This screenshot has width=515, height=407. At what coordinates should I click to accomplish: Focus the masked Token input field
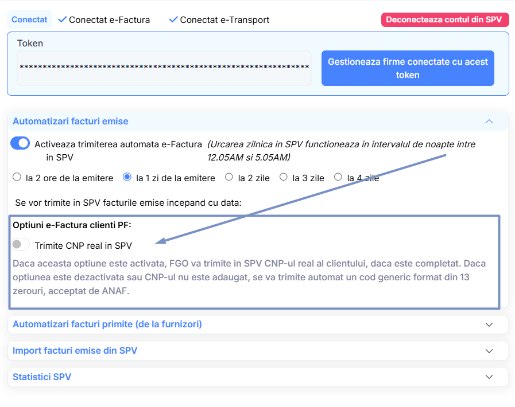coord(164,68)
